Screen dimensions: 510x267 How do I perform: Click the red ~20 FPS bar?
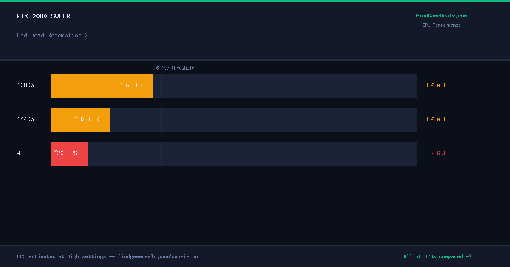click(69, 154)
